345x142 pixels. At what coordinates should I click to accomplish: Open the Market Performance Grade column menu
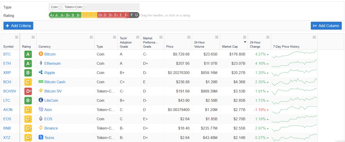161,37
